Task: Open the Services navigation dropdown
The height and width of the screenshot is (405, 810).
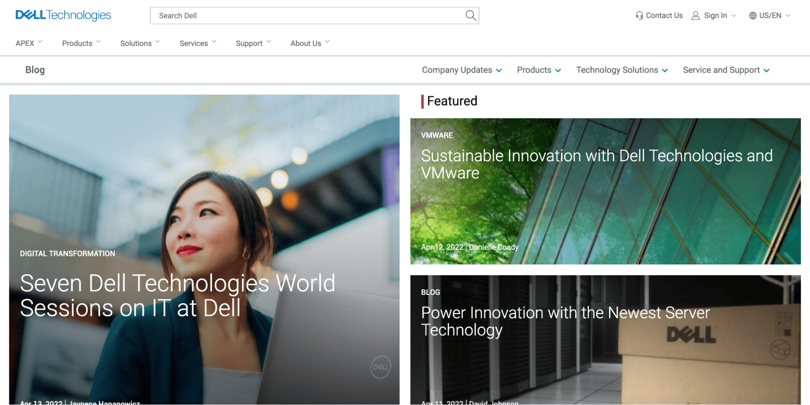Action: pos(198,43)
